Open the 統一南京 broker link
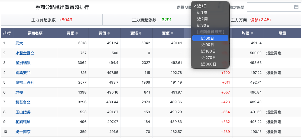The height and width of the screenshot is (138, 302). click(x=23, y=132)
